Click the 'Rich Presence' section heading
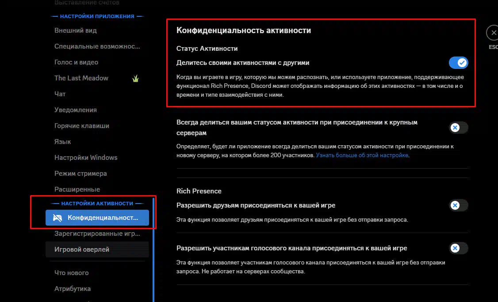The height and width of the screenshot is (302, 498). pyautogui.click(x=199, y=191)
